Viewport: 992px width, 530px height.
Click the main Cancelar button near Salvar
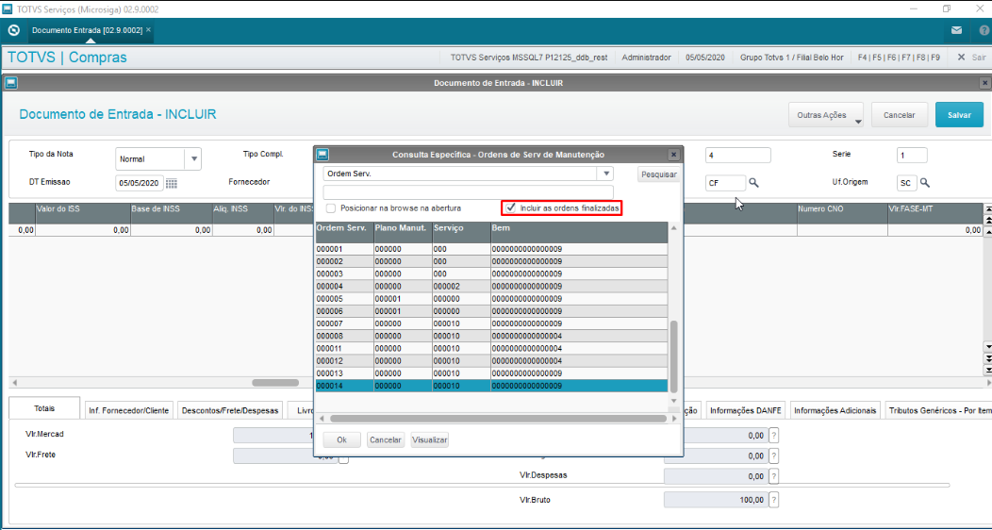click(x=899, y=115)
